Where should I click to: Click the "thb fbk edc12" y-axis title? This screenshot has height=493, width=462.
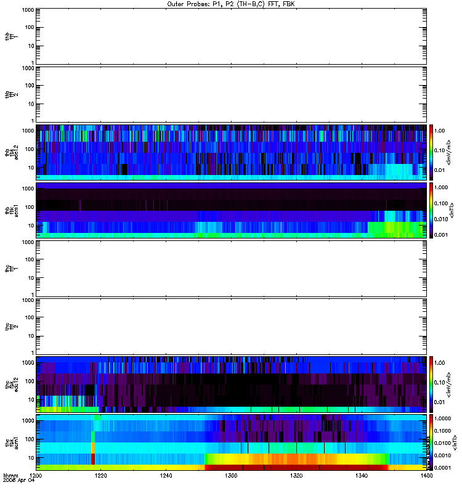[12, 152]
